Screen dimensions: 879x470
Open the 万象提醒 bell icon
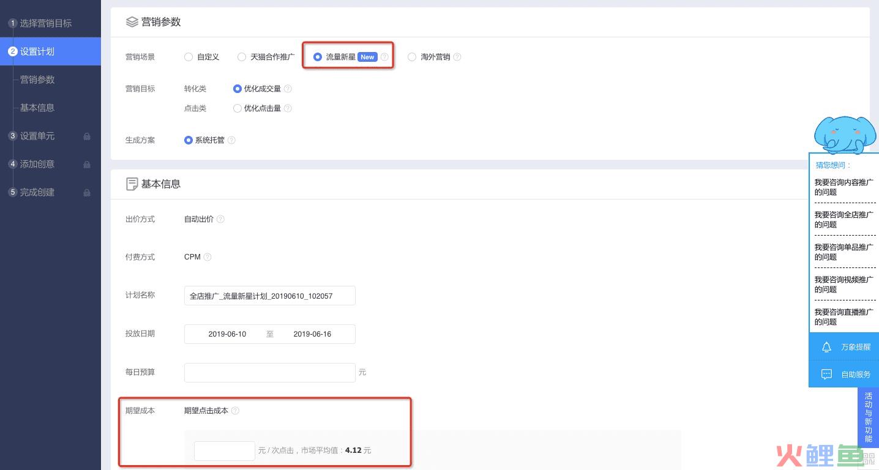pos(826,347)
